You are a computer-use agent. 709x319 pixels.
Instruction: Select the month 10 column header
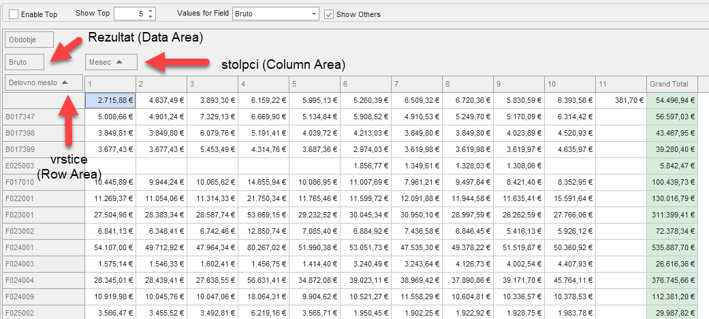coord(570,84)
